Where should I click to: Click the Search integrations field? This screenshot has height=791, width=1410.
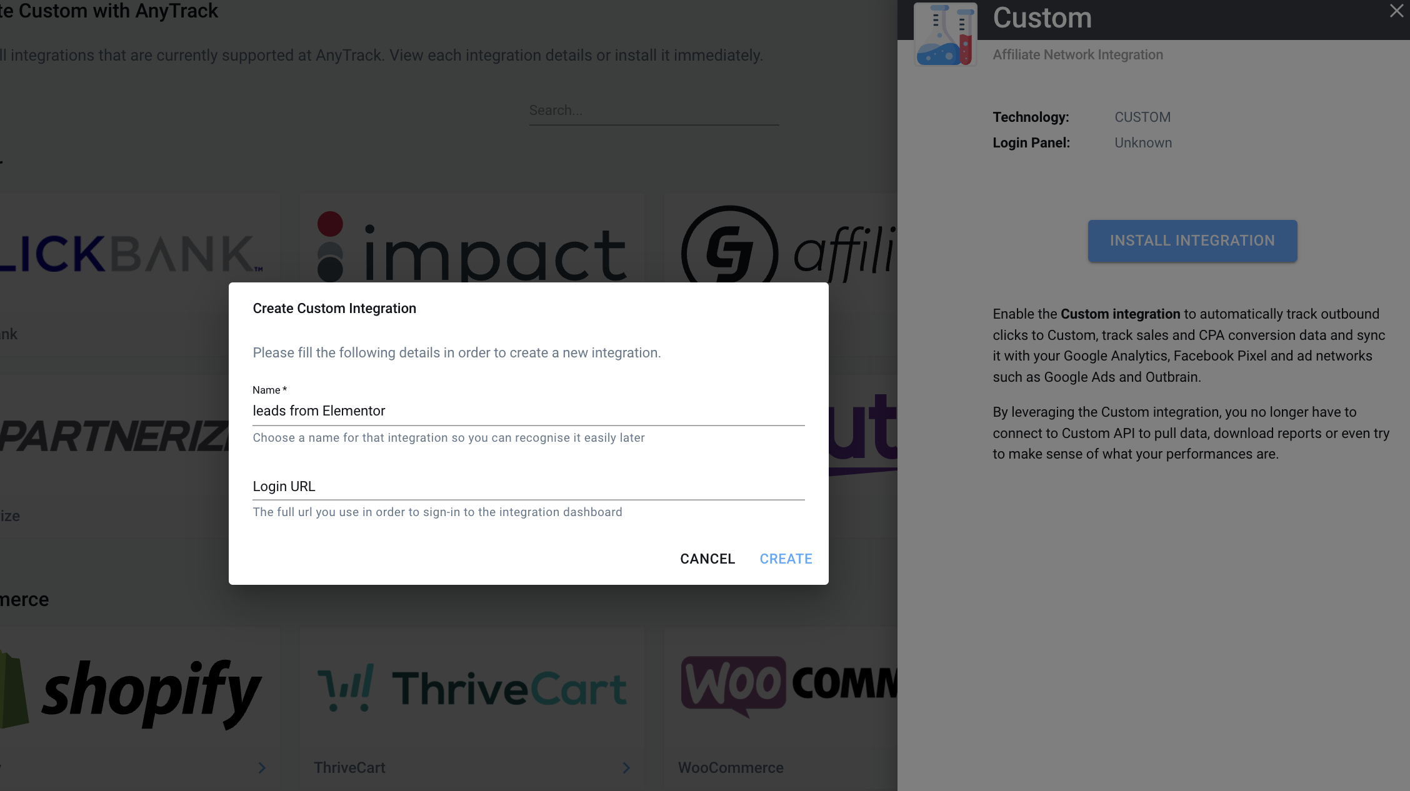[653, 111]
